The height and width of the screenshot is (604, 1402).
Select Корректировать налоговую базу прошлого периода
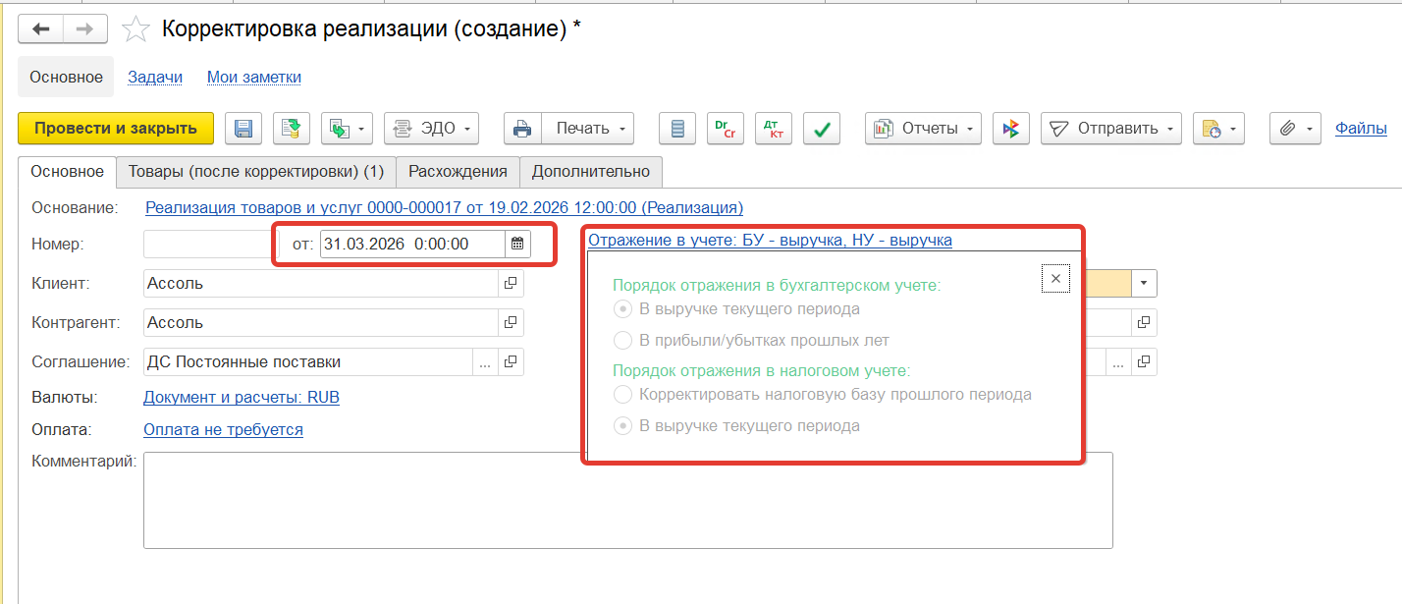tap(822, 395)
